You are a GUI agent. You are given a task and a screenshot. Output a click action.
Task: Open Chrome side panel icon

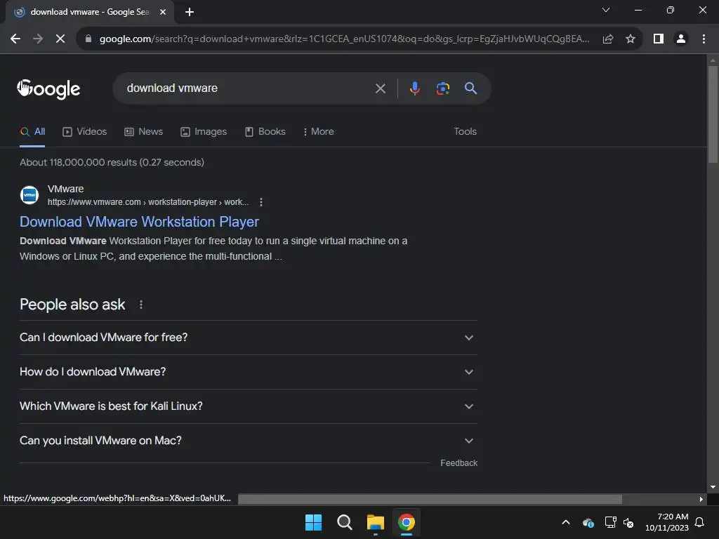tap(659, 39)
